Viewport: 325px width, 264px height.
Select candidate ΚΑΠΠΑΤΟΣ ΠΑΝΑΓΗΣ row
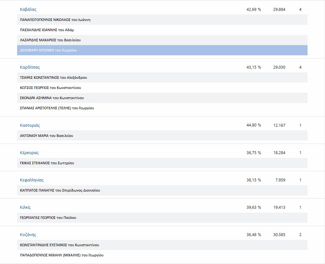(60, 190)
